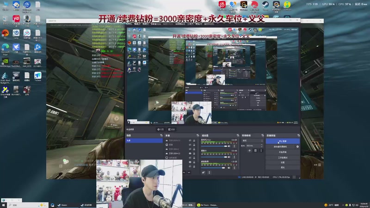Click the Start Recording button

pos(283,152)
